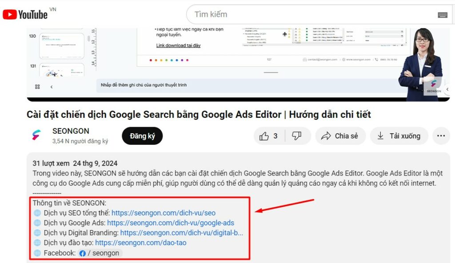Open the SEONGON channel avatar
Screen dimensions: 455x263
(37, 135)
